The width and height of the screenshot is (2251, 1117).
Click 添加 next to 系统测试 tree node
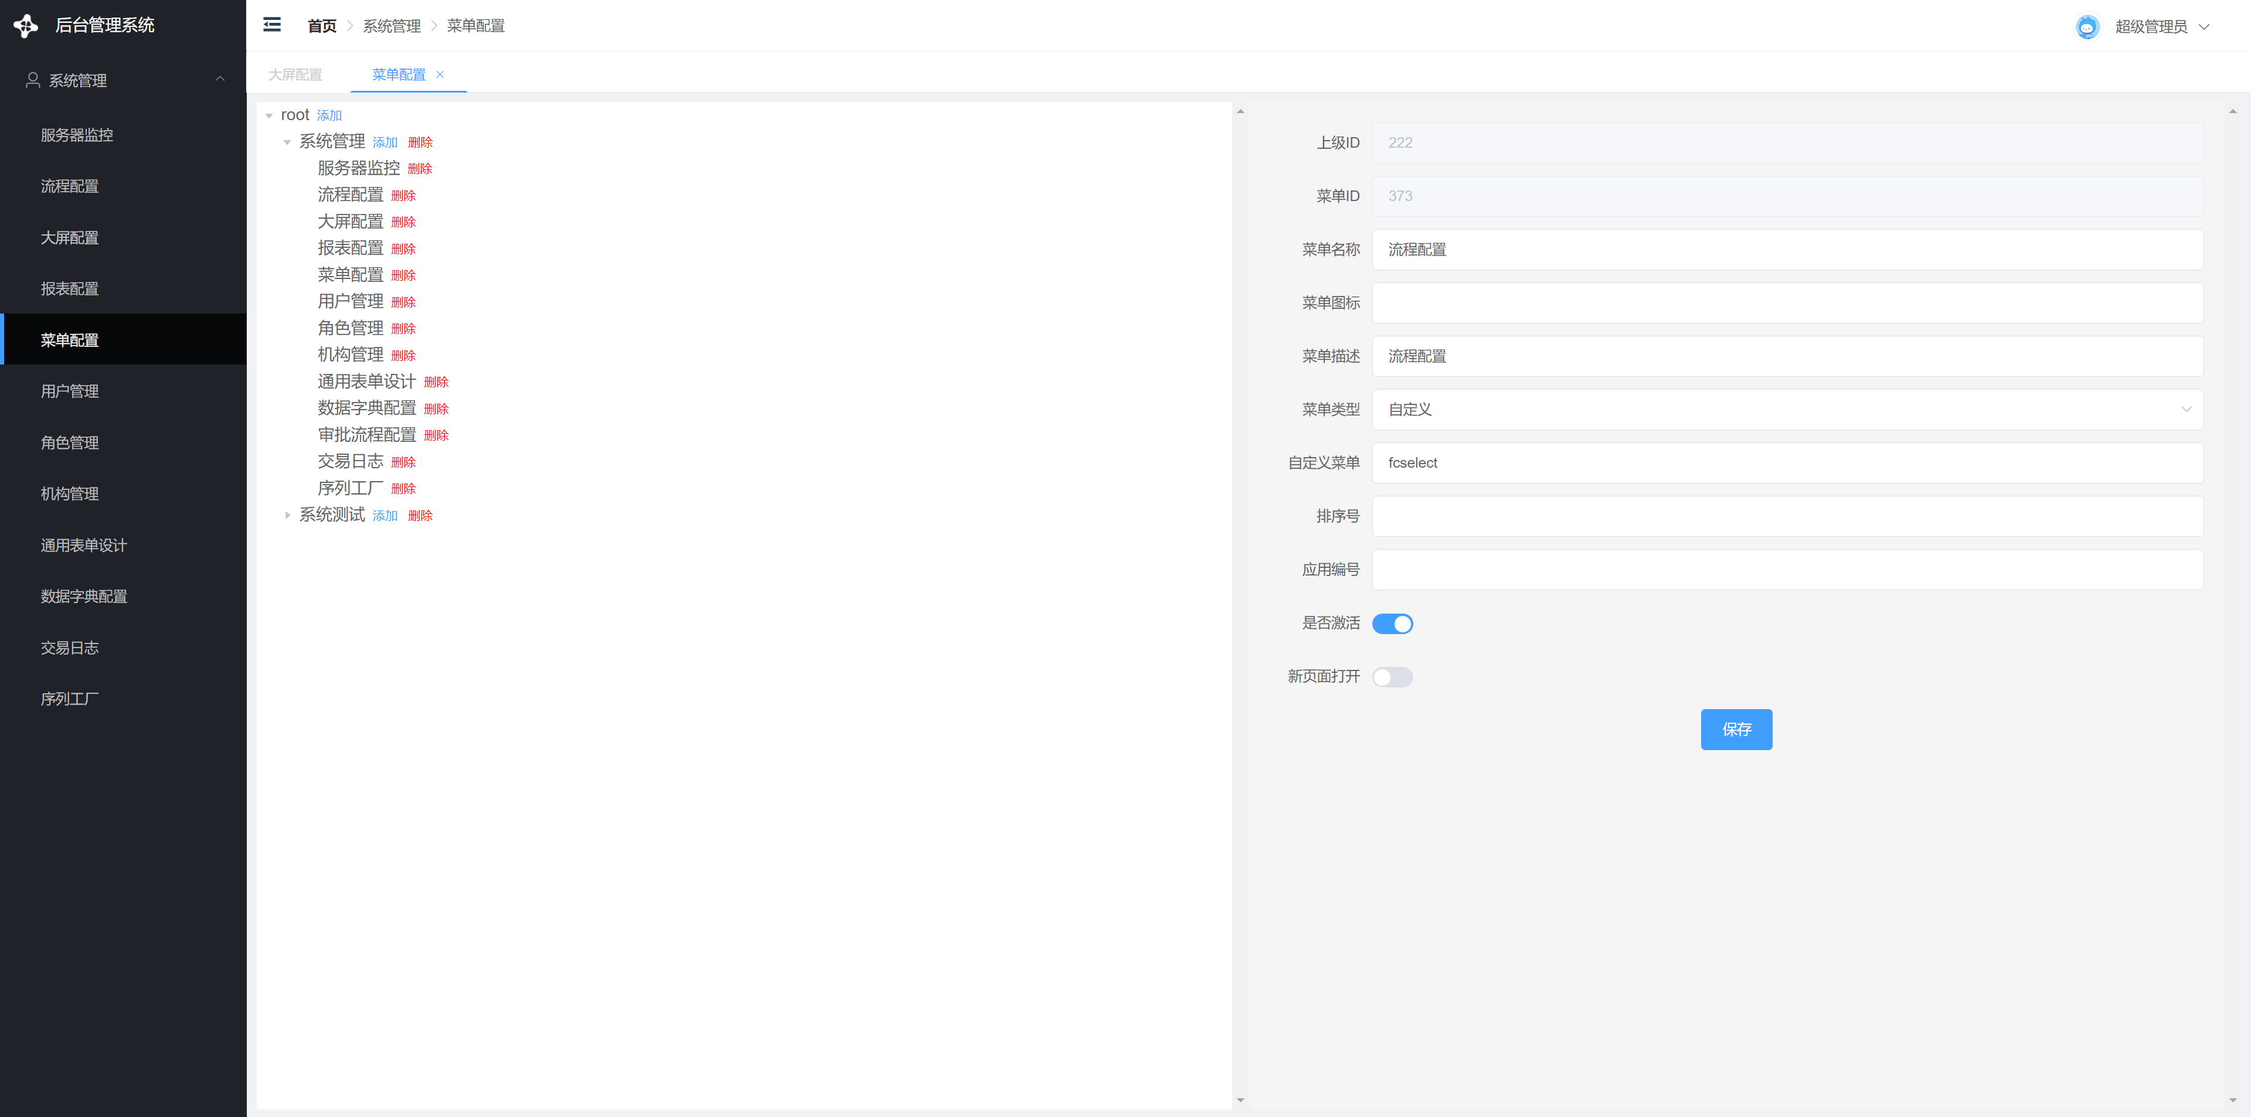coord(385,515)
